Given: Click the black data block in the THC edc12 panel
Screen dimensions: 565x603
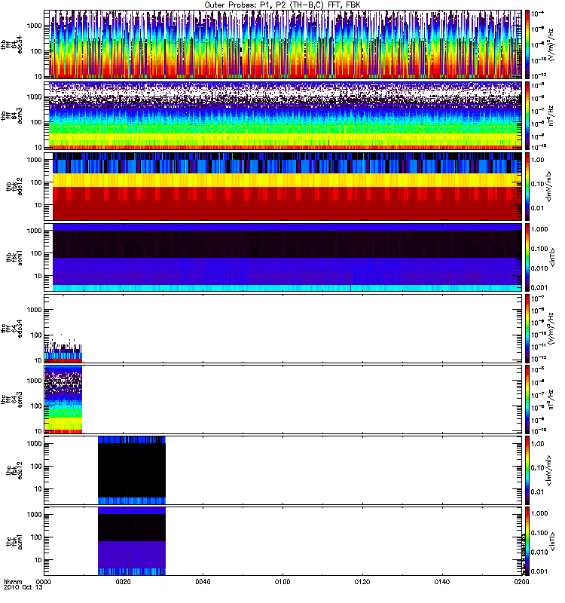Looking at the screenshot, I should pos(132,469).
